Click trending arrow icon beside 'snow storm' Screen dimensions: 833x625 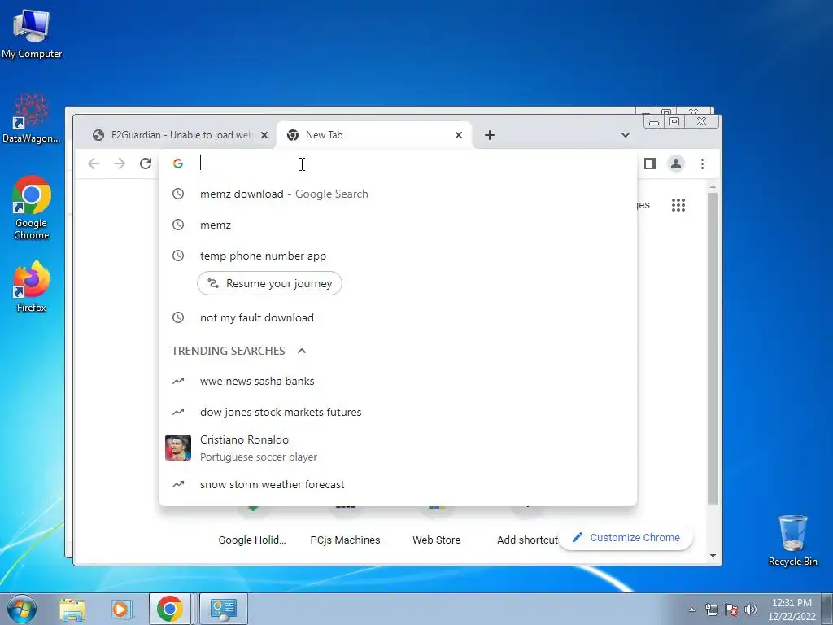coord(178,485)
